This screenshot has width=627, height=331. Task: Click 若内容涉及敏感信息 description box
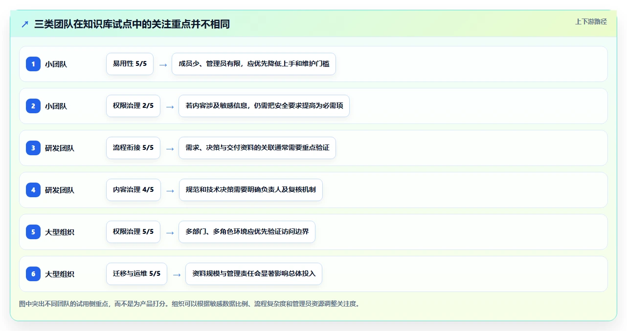[x=264, y=106]
